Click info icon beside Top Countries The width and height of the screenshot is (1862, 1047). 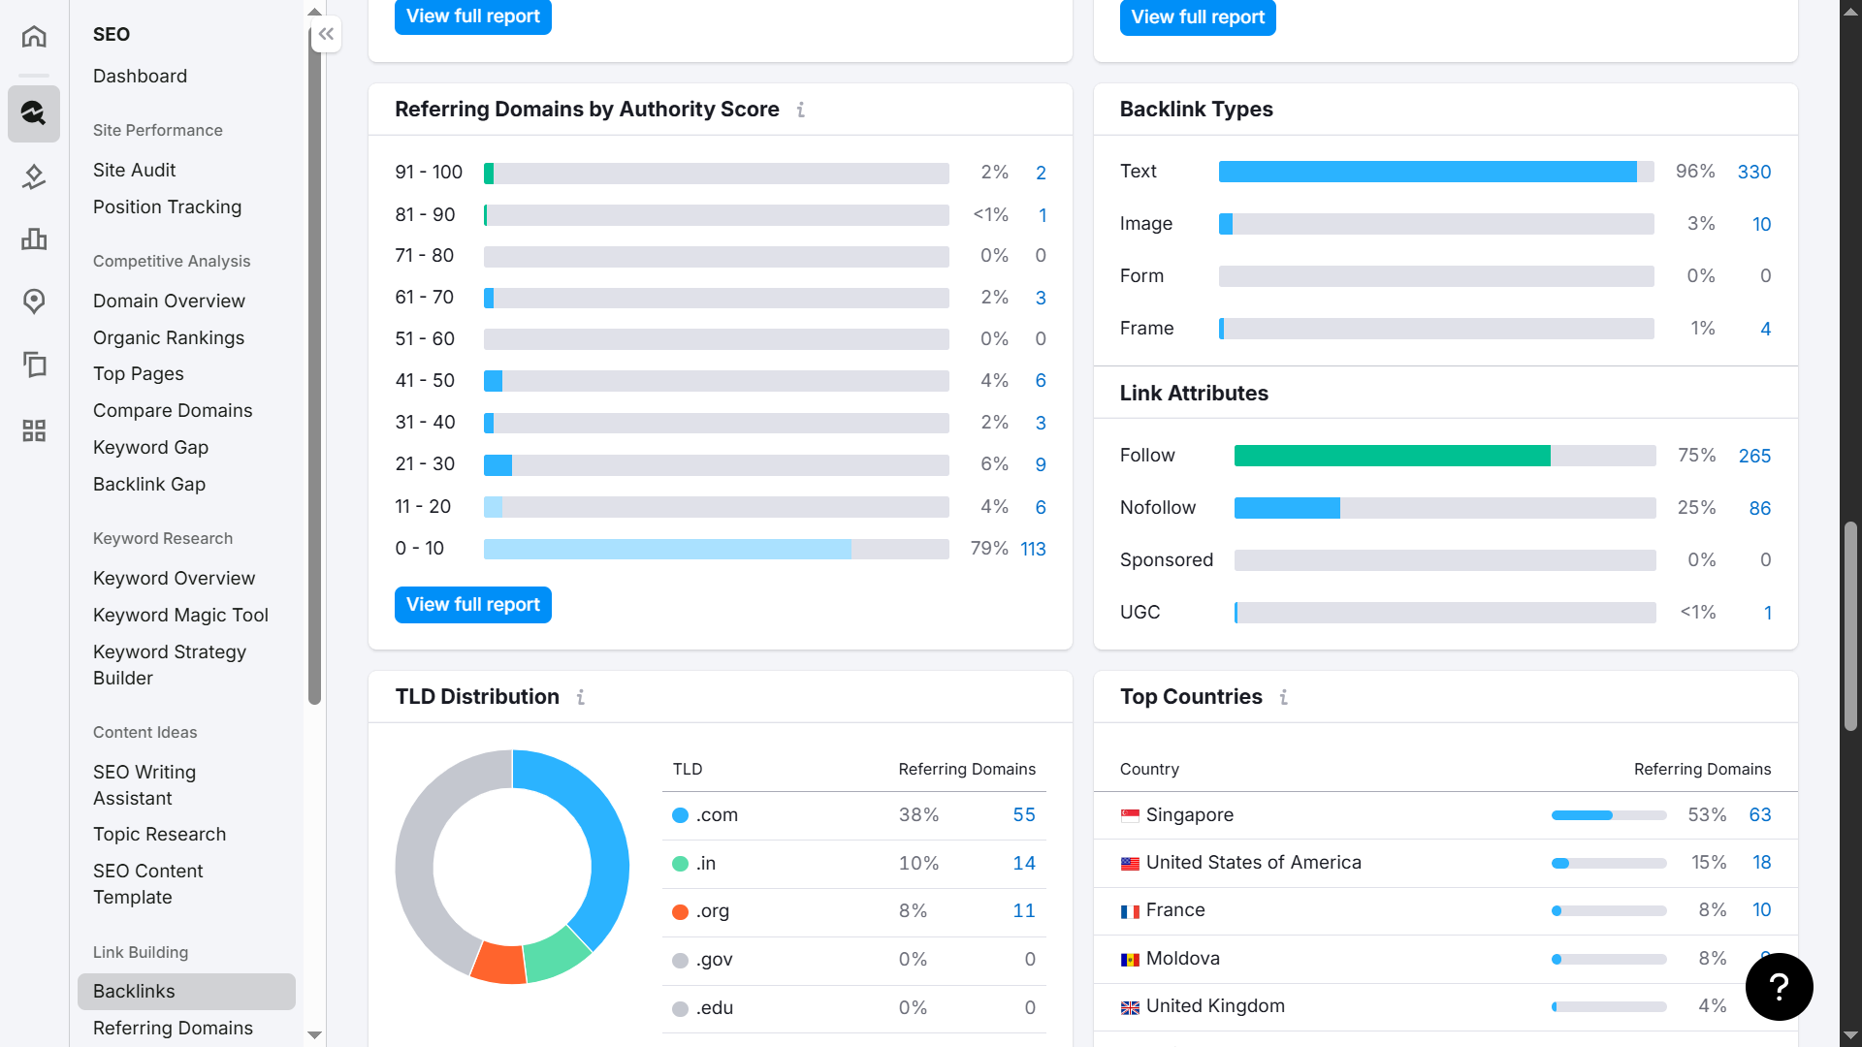click(1284, 697)
